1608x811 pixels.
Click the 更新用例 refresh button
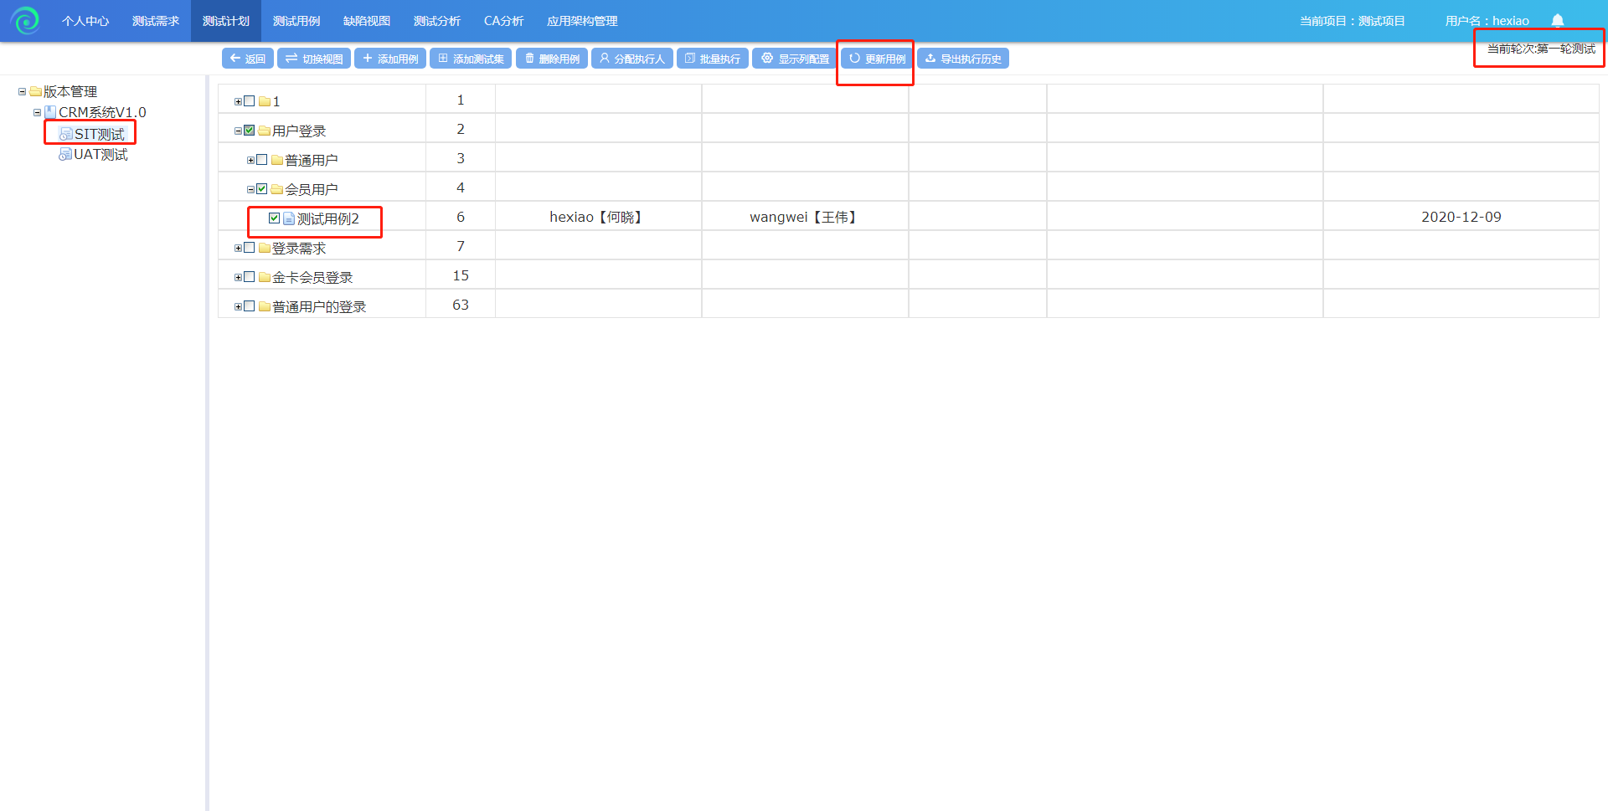[877, 59]
